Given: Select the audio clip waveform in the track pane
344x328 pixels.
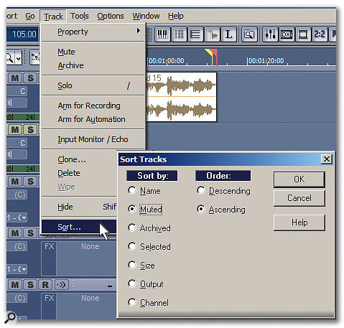Looking at the screenshot, I should click(181, 97).
